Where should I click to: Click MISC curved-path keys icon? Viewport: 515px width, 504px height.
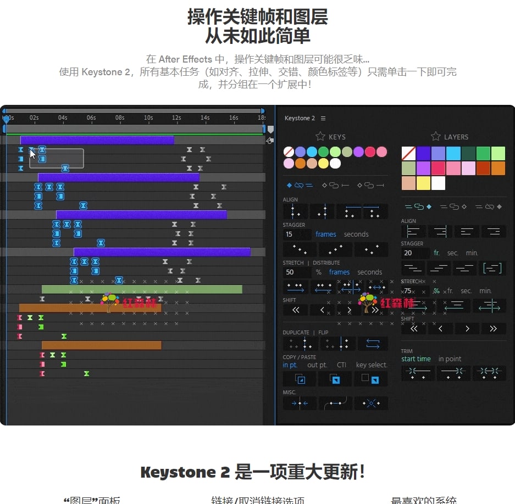point(336,404)
